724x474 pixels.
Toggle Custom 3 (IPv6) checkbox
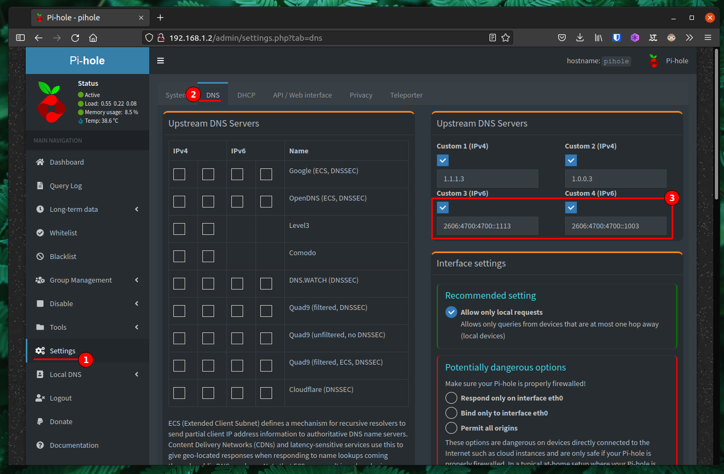443,208
